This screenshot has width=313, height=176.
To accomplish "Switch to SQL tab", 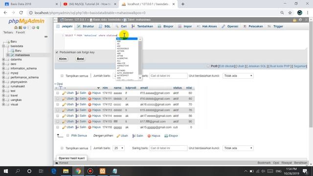I will (105, 26).
